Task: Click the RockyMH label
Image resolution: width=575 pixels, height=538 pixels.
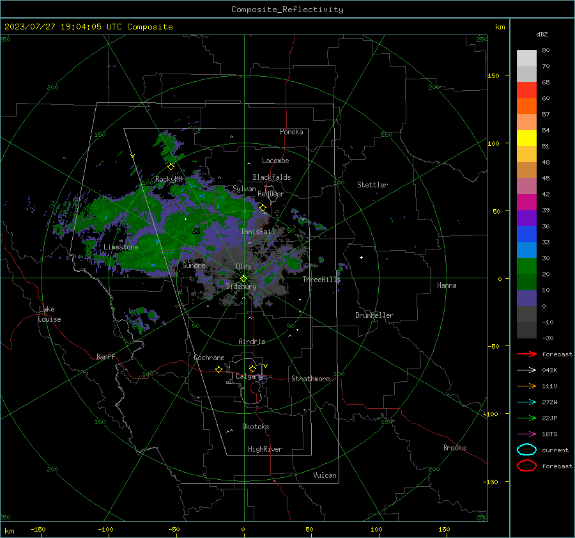Action: pos(169,179)
